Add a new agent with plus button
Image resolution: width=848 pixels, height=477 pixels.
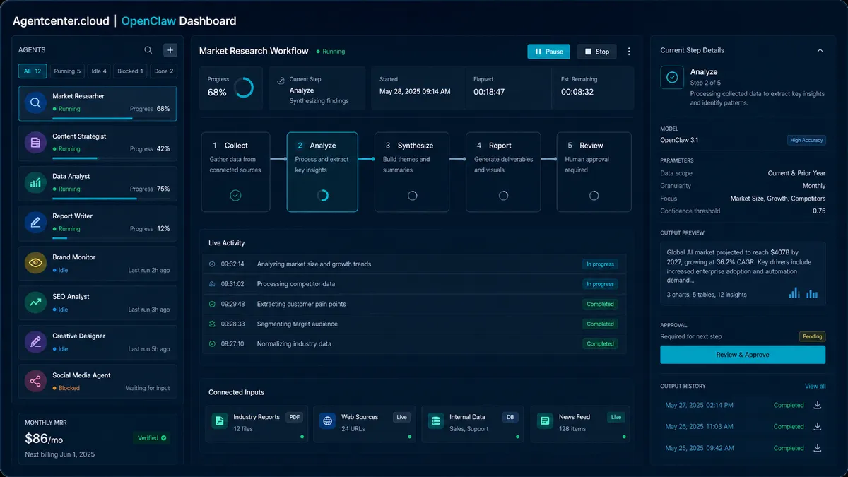[170, 50]
